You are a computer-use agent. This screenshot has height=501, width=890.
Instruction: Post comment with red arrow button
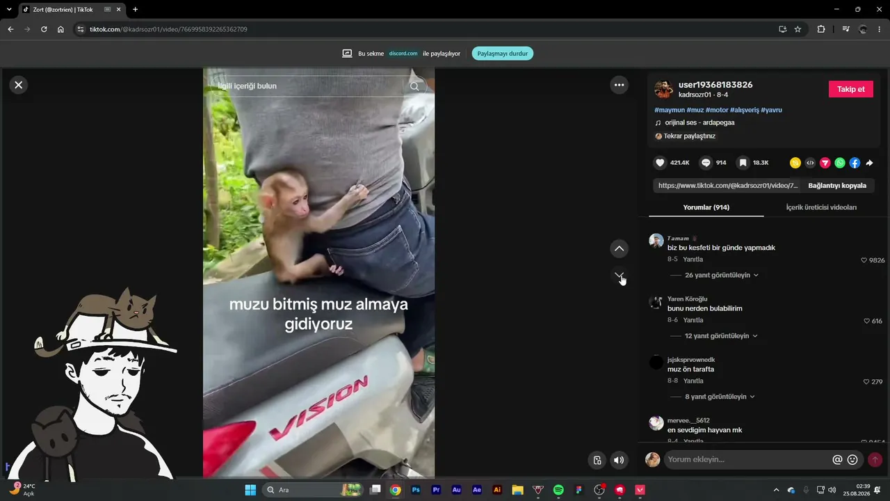coord(875,460)
